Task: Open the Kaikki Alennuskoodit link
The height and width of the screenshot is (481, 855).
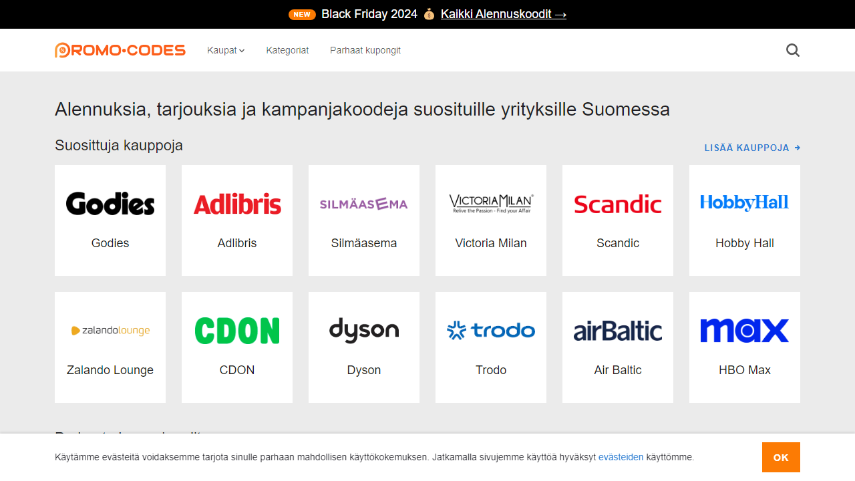Action: point(504,13)
